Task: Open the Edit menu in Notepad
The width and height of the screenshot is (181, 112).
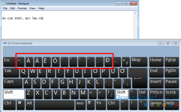Action: (13, 8)
